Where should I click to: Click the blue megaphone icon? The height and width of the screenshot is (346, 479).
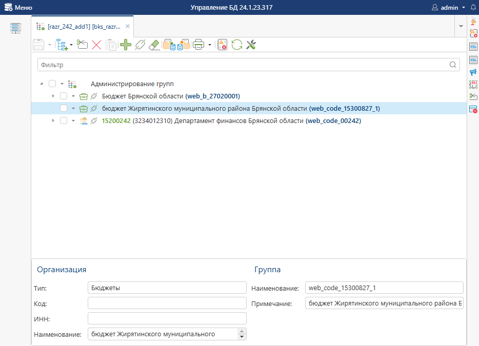(473, 72)
